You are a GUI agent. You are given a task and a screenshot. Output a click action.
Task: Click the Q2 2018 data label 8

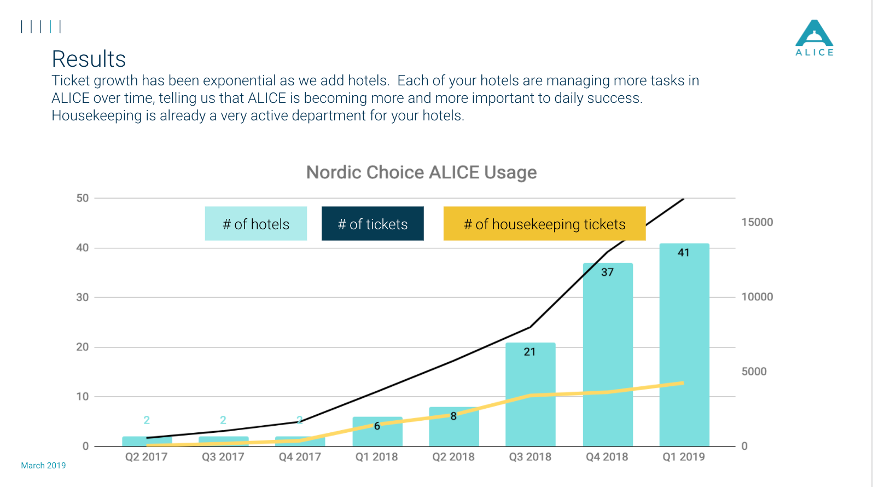[453, 416]
